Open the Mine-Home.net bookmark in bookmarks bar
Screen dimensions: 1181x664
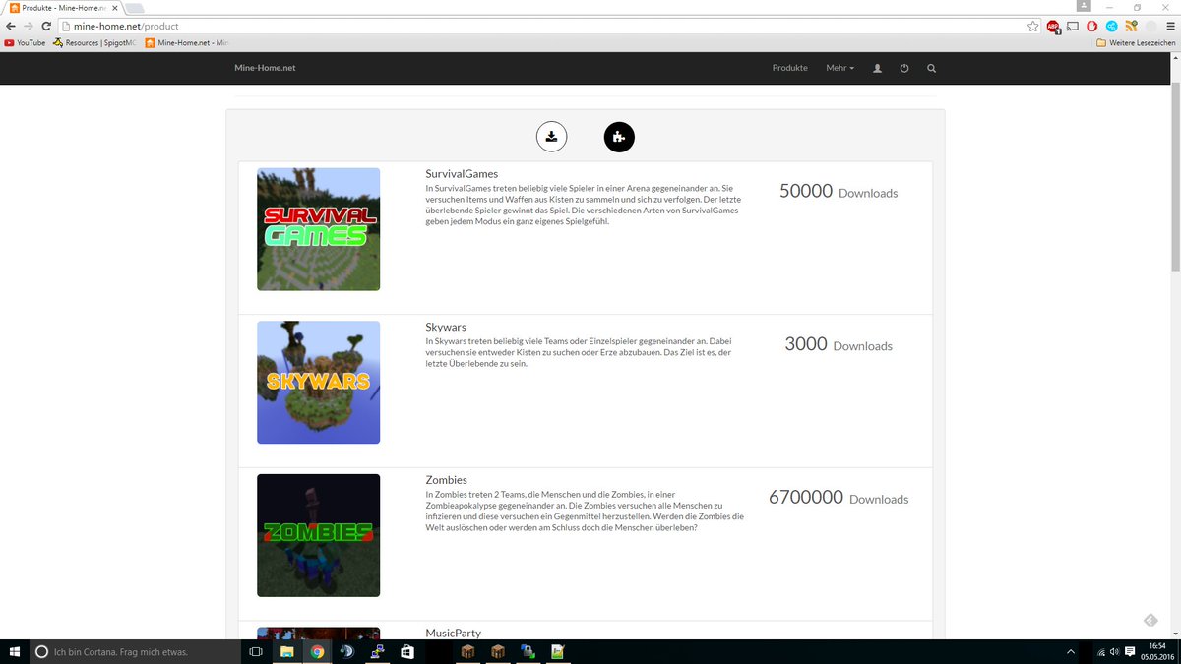click(x=186, y=42)
